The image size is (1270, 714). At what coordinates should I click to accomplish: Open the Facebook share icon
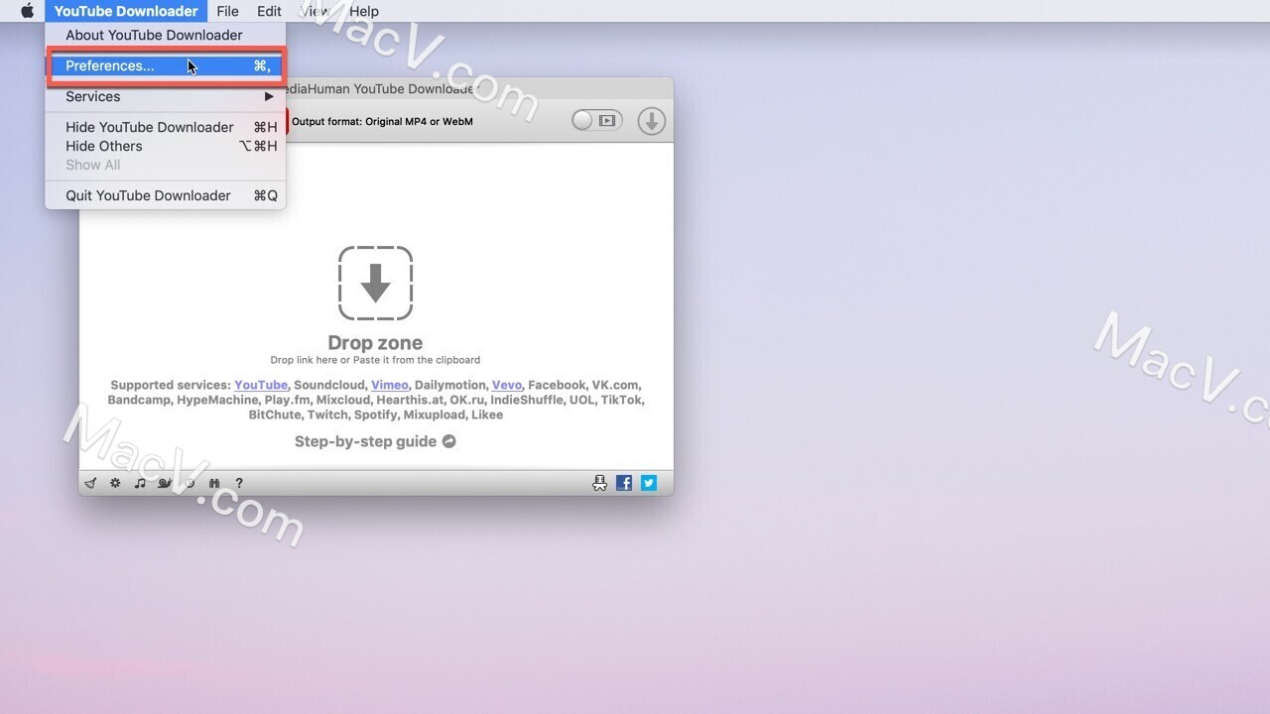tap(624, 483)
